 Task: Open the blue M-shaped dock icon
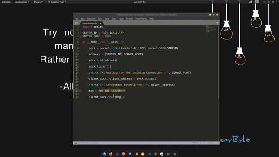click(130, 154)
